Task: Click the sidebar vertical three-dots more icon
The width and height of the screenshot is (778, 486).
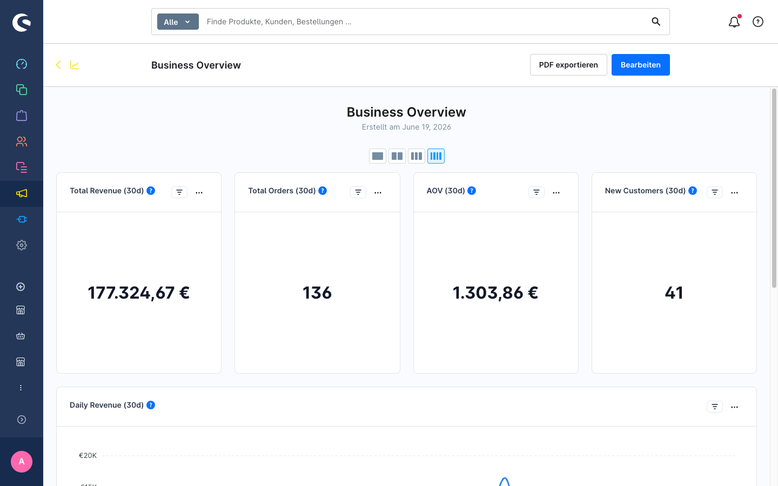Action: 21,388
